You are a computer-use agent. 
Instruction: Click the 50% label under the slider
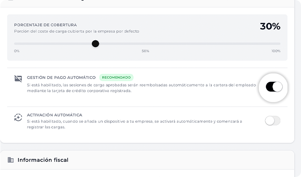tap(145, 51)
